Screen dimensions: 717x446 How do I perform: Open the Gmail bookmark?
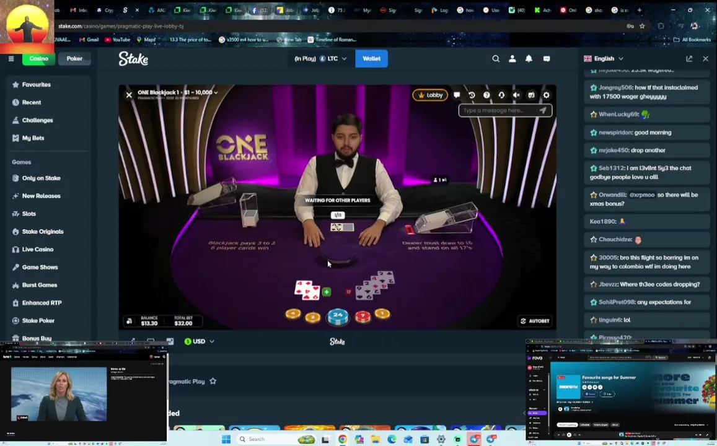click(x=89, y=40)
